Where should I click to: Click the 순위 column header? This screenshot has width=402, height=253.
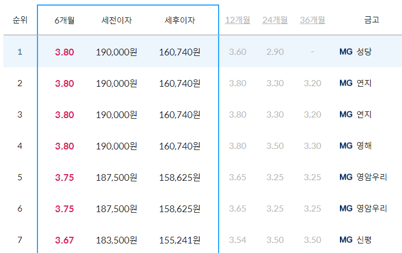pyautogui.click(x=20, y=20)
